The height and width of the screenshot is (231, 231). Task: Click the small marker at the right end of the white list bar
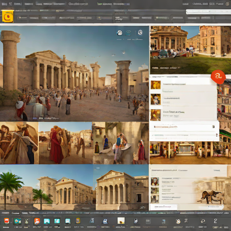(213, 127)
